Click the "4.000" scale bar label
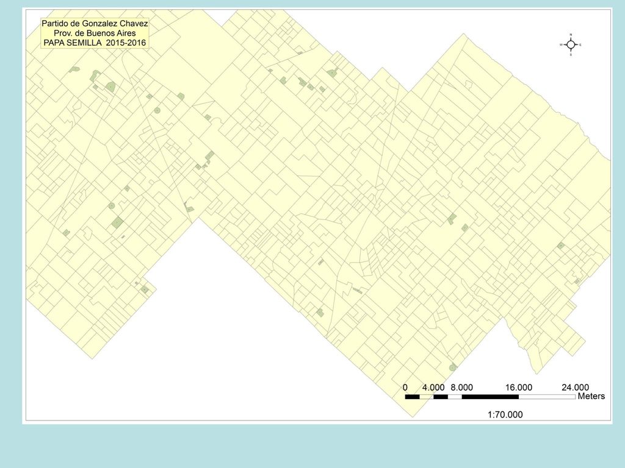This screenshot has width=625, height=468. point(433,388)
